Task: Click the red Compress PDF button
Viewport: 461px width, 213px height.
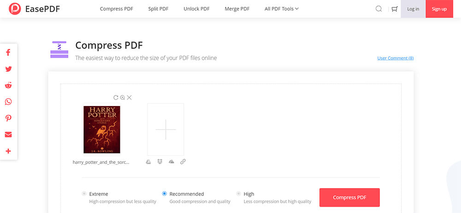Action: (349, 197)
